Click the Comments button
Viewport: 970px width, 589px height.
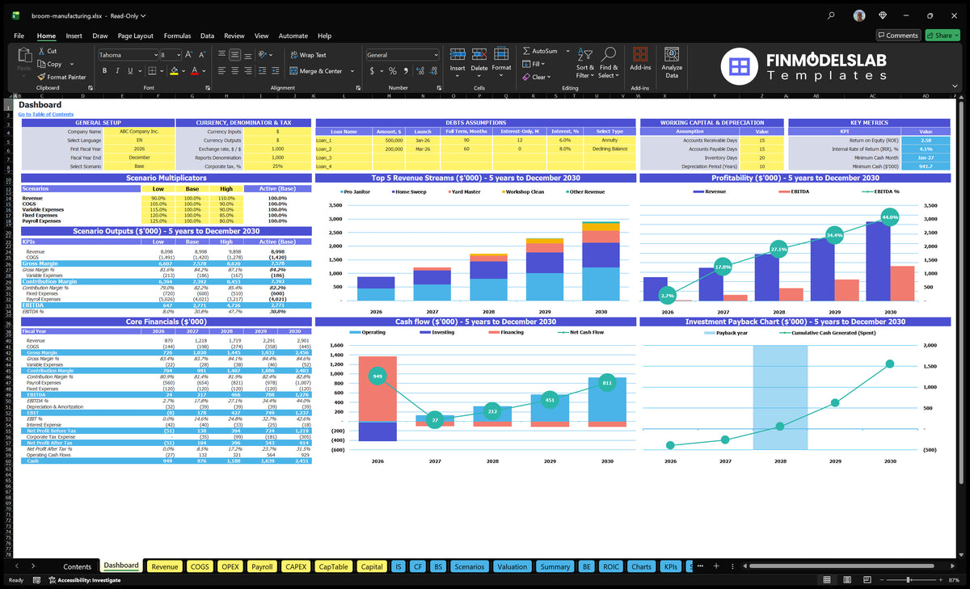[x=898, y=36]
